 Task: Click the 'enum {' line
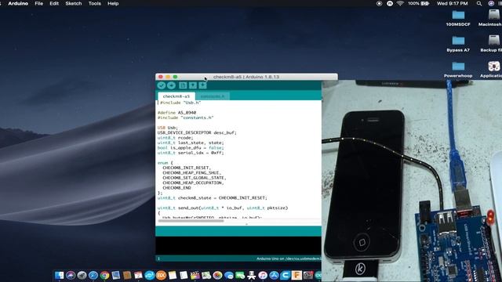pos(165,163)
